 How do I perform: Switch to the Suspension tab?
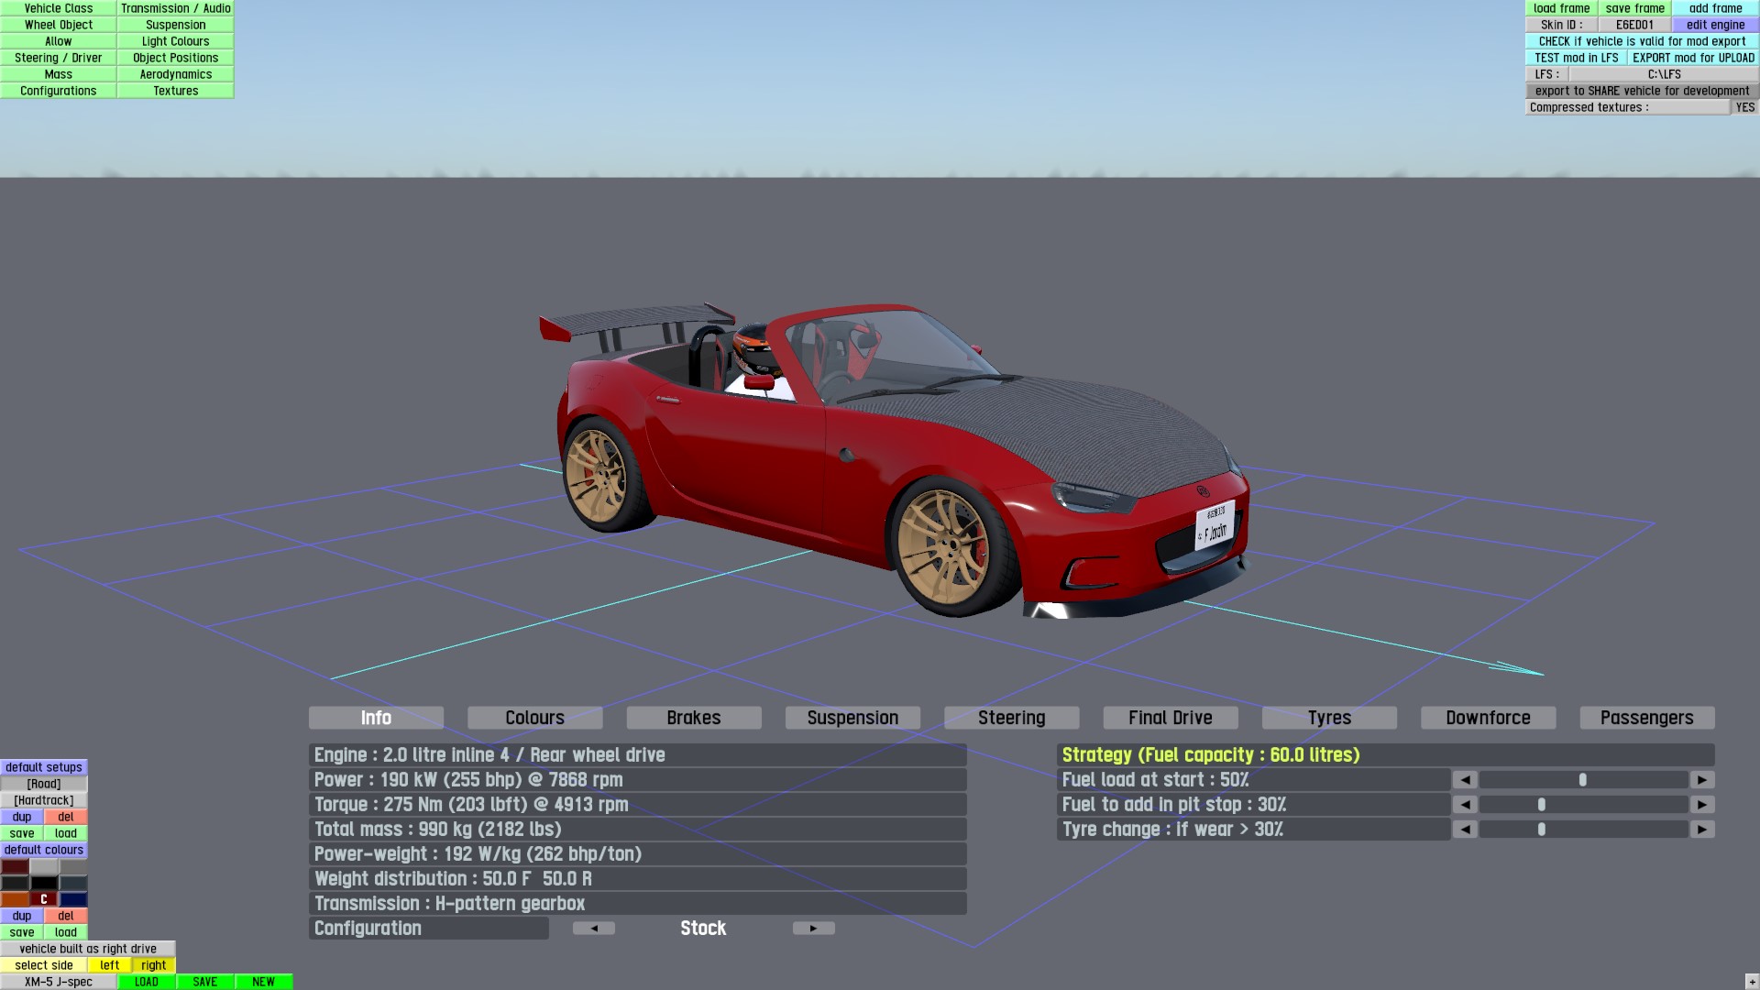(x=852, y=718)
